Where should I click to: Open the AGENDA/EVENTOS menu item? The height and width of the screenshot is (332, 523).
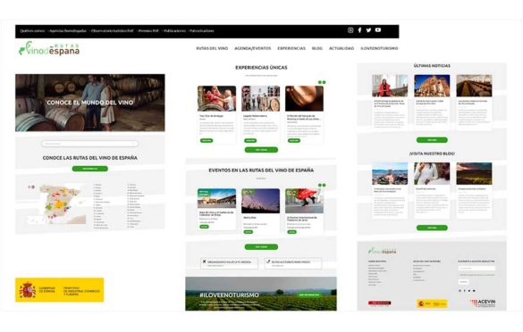pos(253,48)
